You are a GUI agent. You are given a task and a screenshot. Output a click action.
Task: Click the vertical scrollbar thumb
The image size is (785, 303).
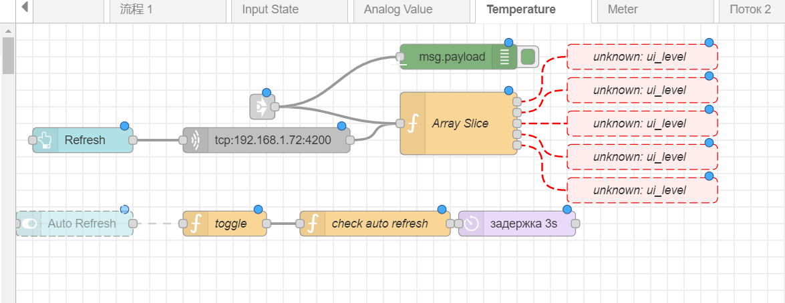pos(8,55)
